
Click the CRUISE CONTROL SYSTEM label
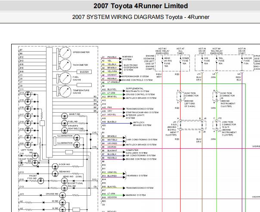pos(140,95)
